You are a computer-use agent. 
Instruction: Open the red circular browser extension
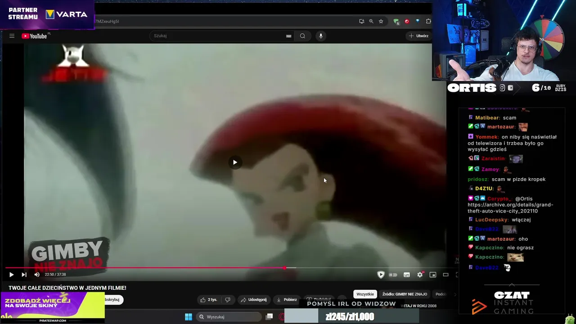pyautogui.click(x=407, y=21)
